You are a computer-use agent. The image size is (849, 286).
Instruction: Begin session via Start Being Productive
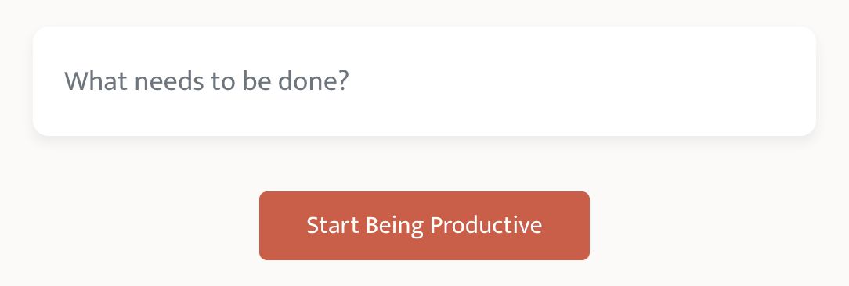pos(424,226)
